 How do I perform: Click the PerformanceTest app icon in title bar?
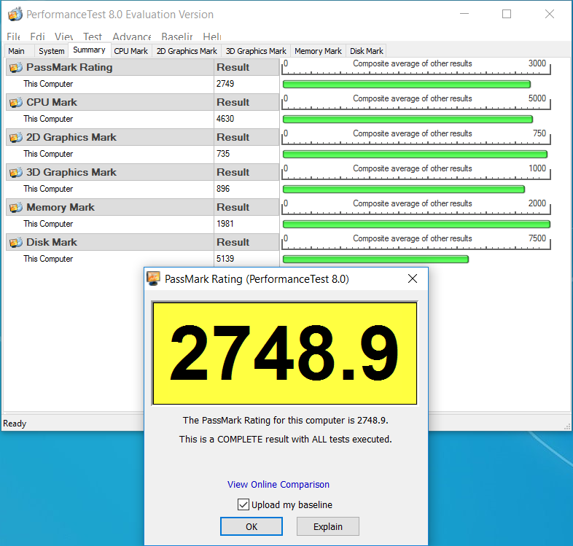point(15,15)
